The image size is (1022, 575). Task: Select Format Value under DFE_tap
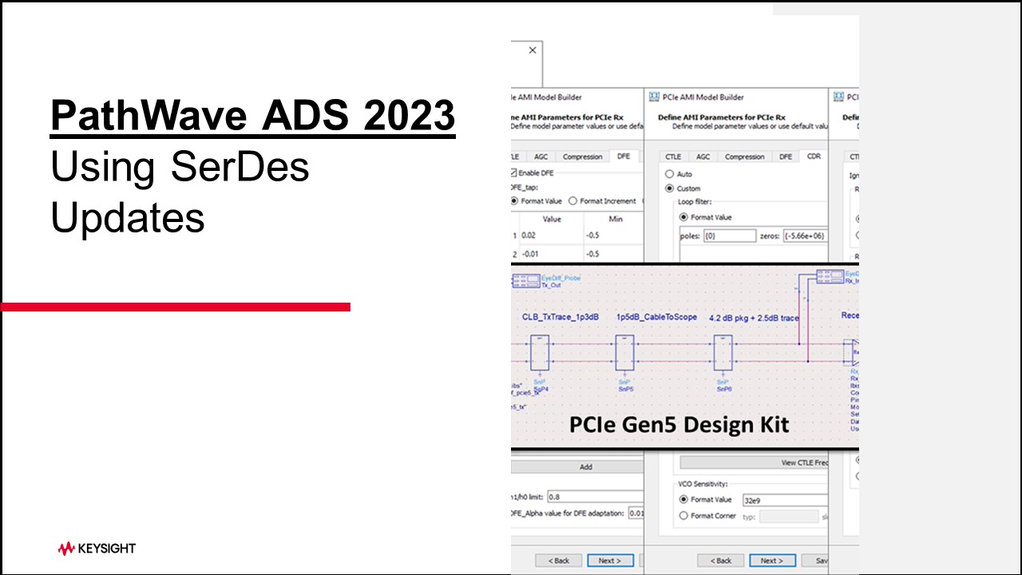[x=514, y=201]
